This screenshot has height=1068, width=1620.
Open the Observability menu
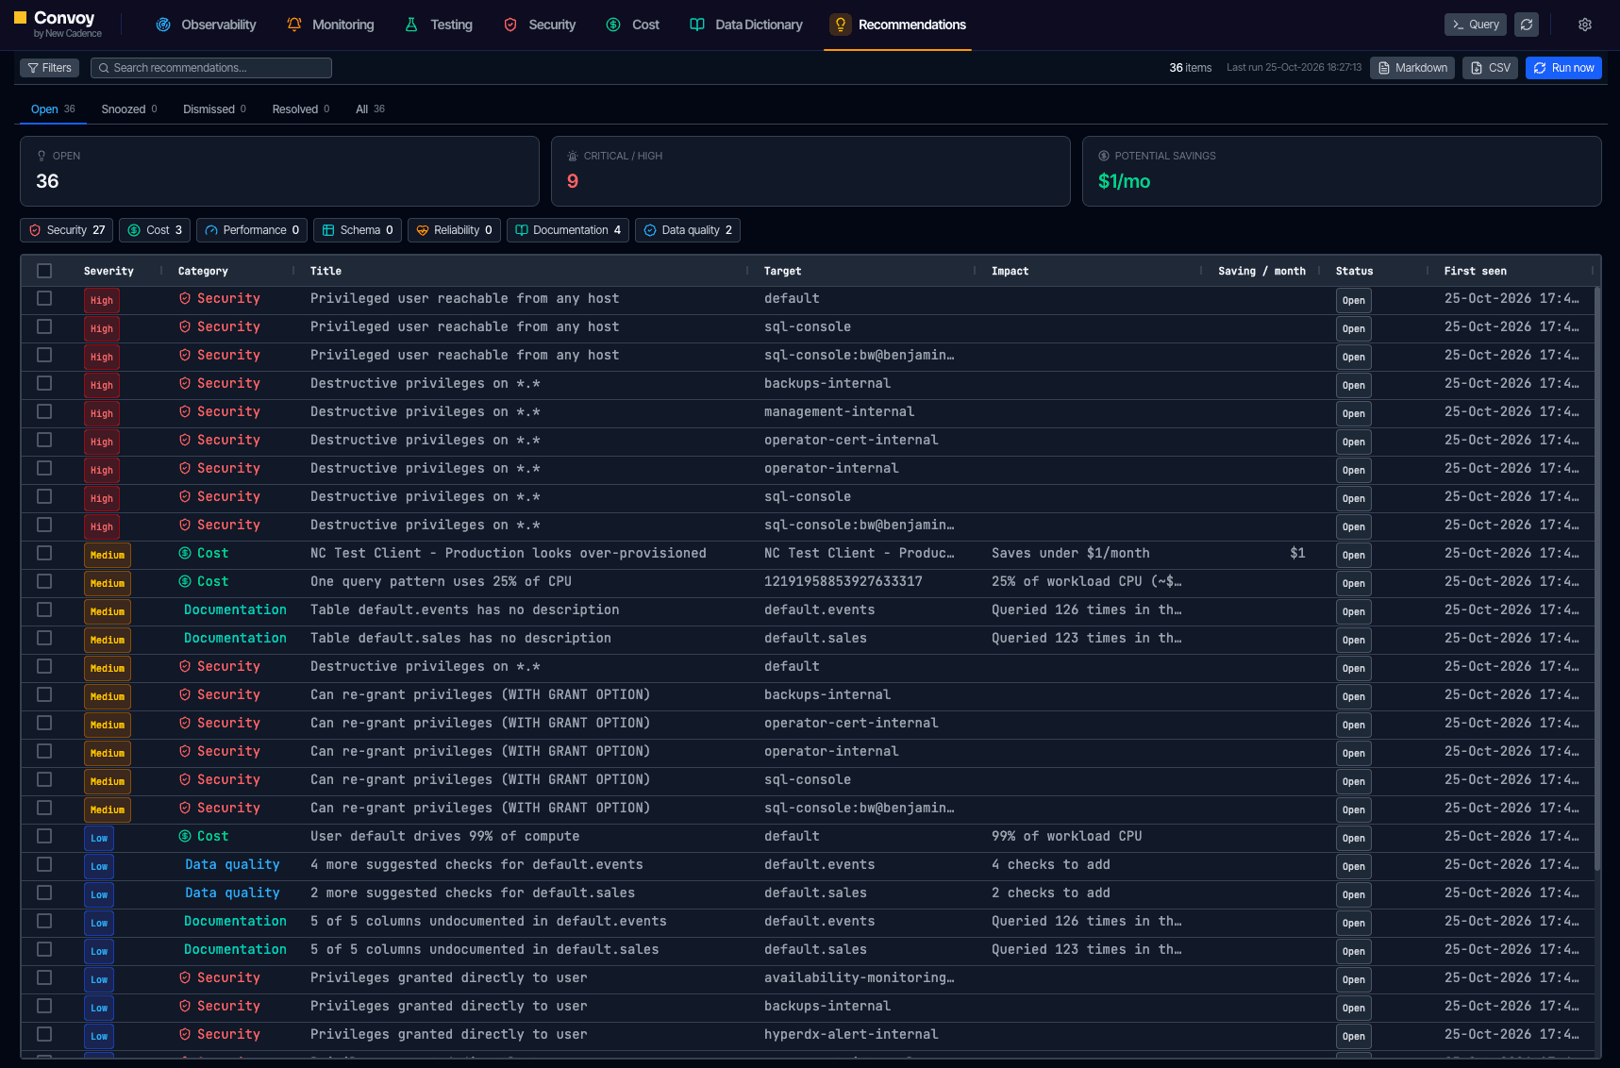point(206,25)
